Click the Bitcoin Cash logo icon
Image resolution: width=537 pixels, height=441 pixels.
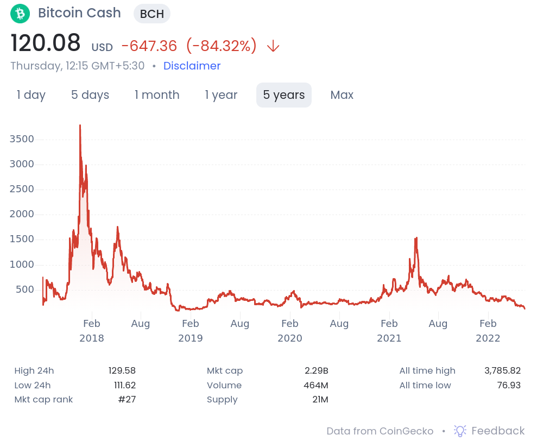[x=20, y=13]
